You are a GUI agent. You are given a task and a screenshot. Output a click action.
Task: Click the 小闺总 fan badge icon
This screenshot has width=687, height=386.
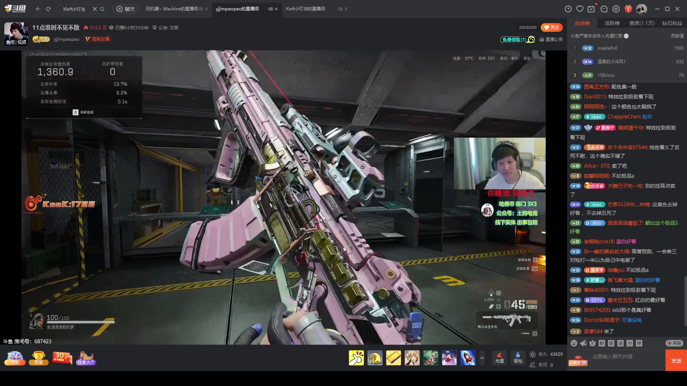tap(578, 361)
